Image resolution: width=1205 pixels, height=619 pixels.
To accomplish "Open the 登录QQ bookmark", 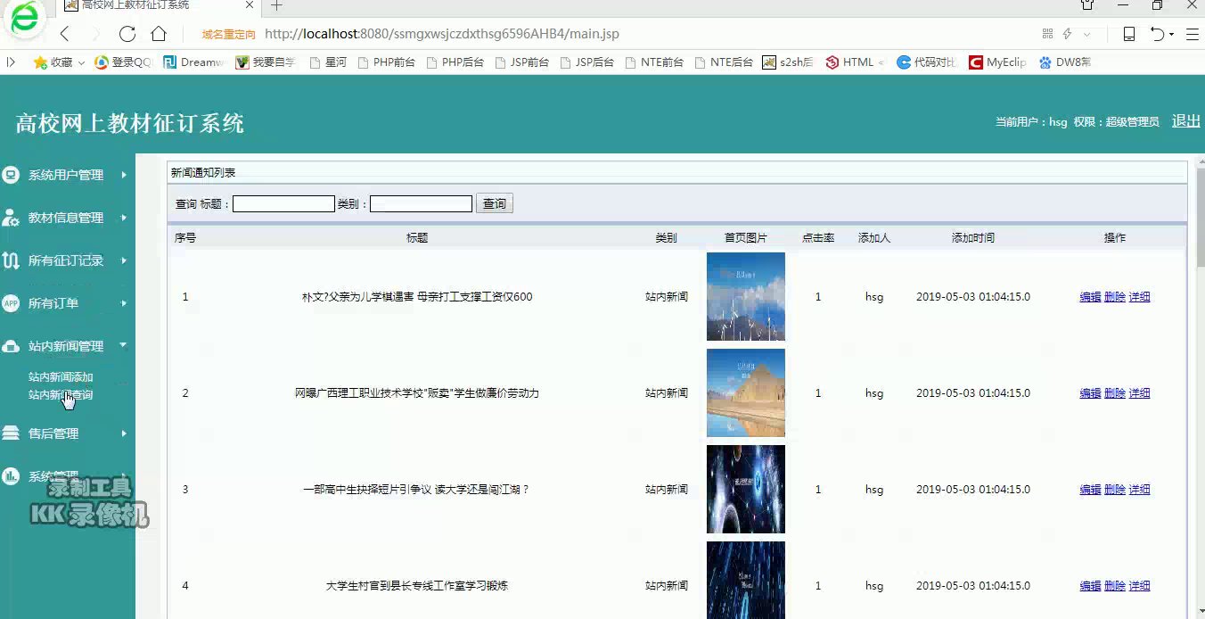I will click(x=124, y=62).
